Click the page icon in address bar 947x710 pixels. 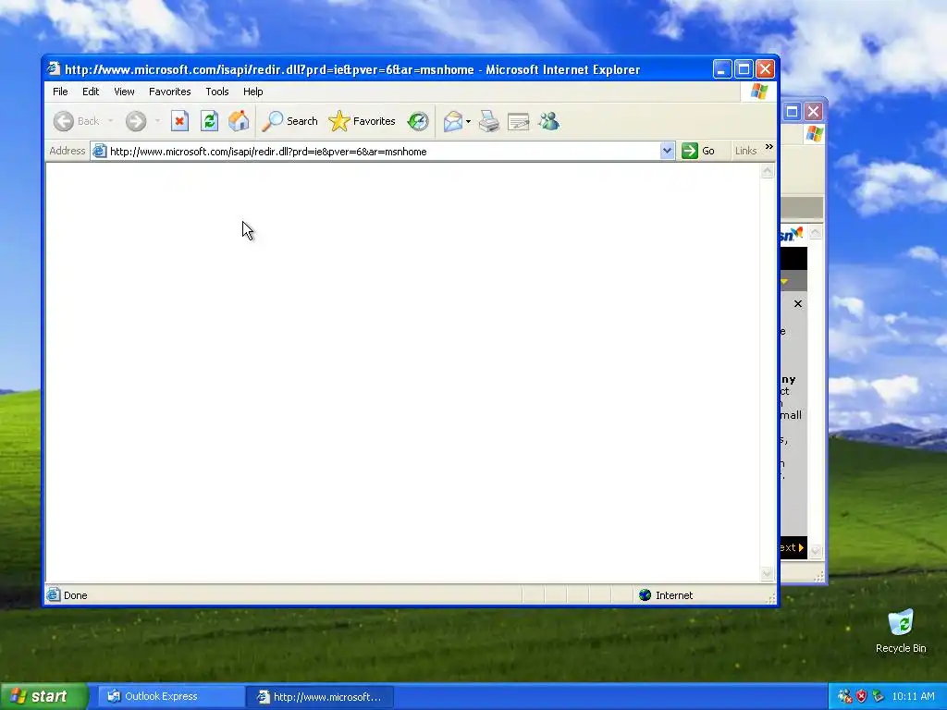(100, 151)
